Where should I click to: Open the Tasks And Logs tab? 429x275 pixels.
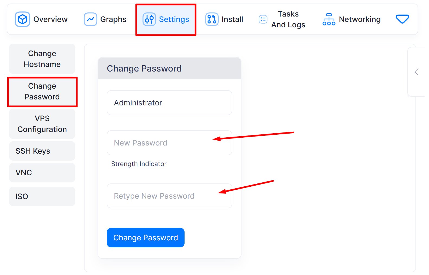(288, 19)
